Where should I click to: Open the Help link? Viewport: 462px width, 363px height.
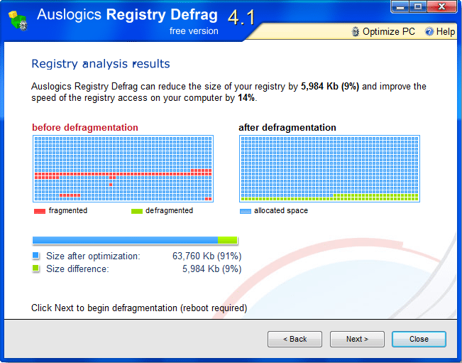click(x=446, y=31)
